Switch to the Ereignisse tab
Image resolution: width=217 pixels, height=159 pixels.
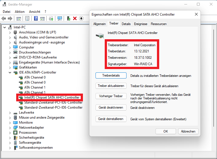pos(140,24)
